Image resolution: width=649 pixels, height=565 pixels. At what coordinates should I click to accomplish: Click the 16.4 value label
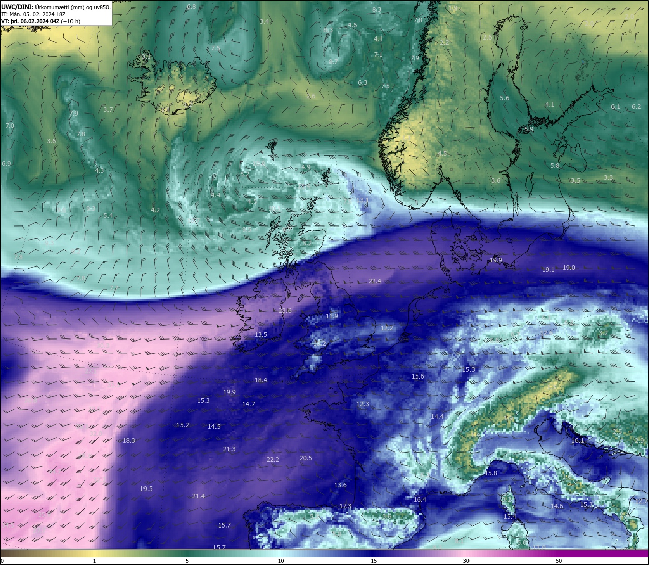click(420, 500)
